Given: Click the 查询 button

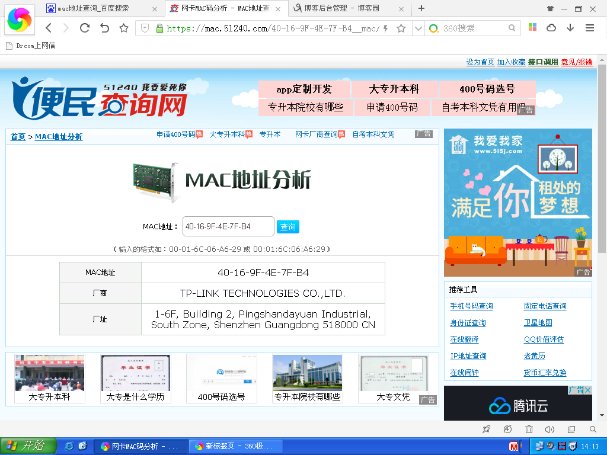Looking at the screenshot, I should pyautogui.click(x=288, y=227).
